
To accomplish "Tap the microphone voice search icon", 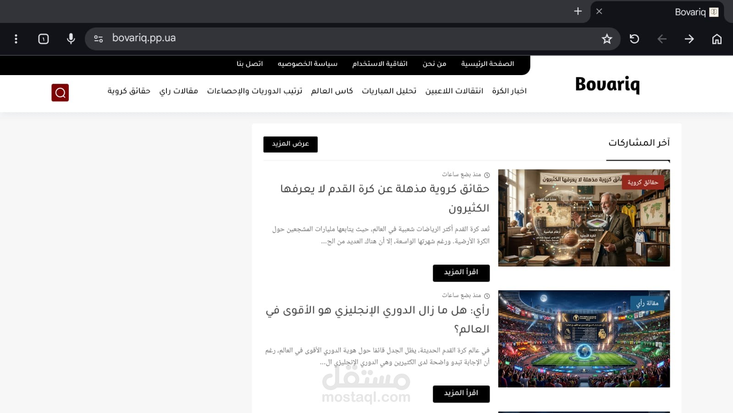I will 71,39.
